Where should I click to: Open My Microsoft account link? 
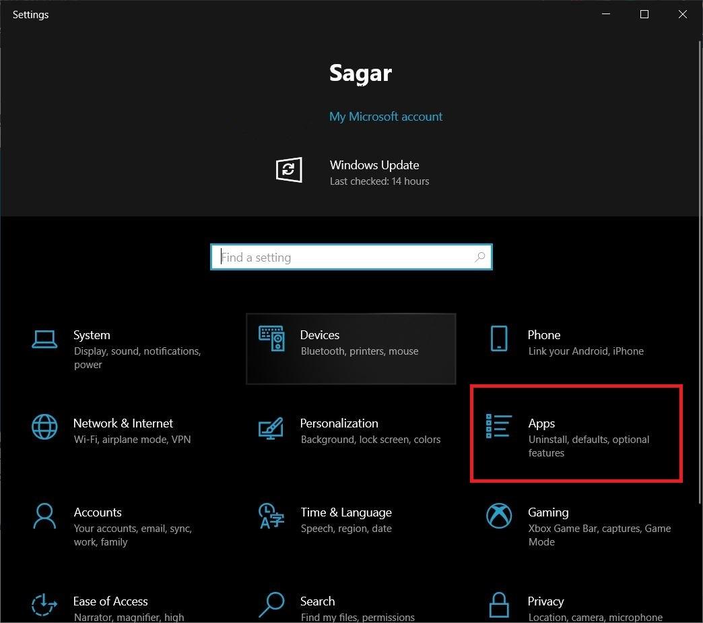click(386, 117)
